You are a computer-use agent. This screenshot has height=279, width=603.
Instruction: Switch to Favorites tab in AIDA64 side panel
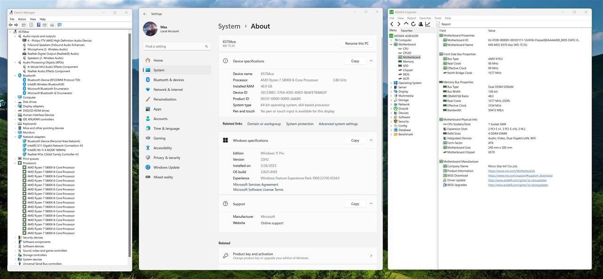point(407,31)
